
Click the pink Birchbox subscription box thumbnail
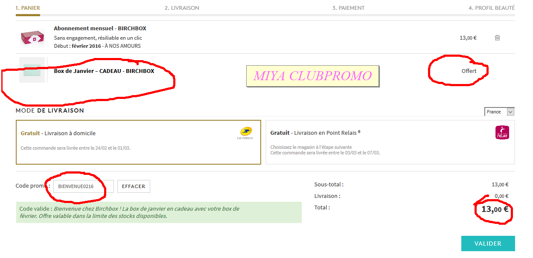coord(32,37)
